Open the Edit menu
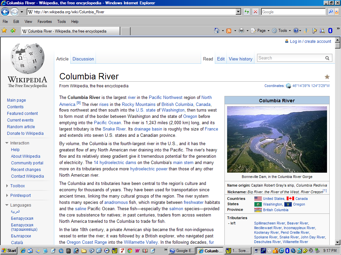Viewport: 341px width, 255px height. [16, 22]
